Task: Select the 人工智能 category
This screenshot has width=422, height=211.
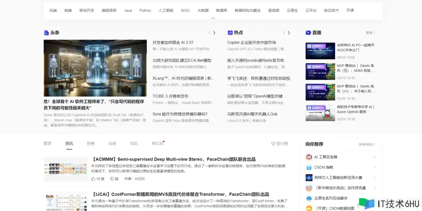Action: point(166,11)
